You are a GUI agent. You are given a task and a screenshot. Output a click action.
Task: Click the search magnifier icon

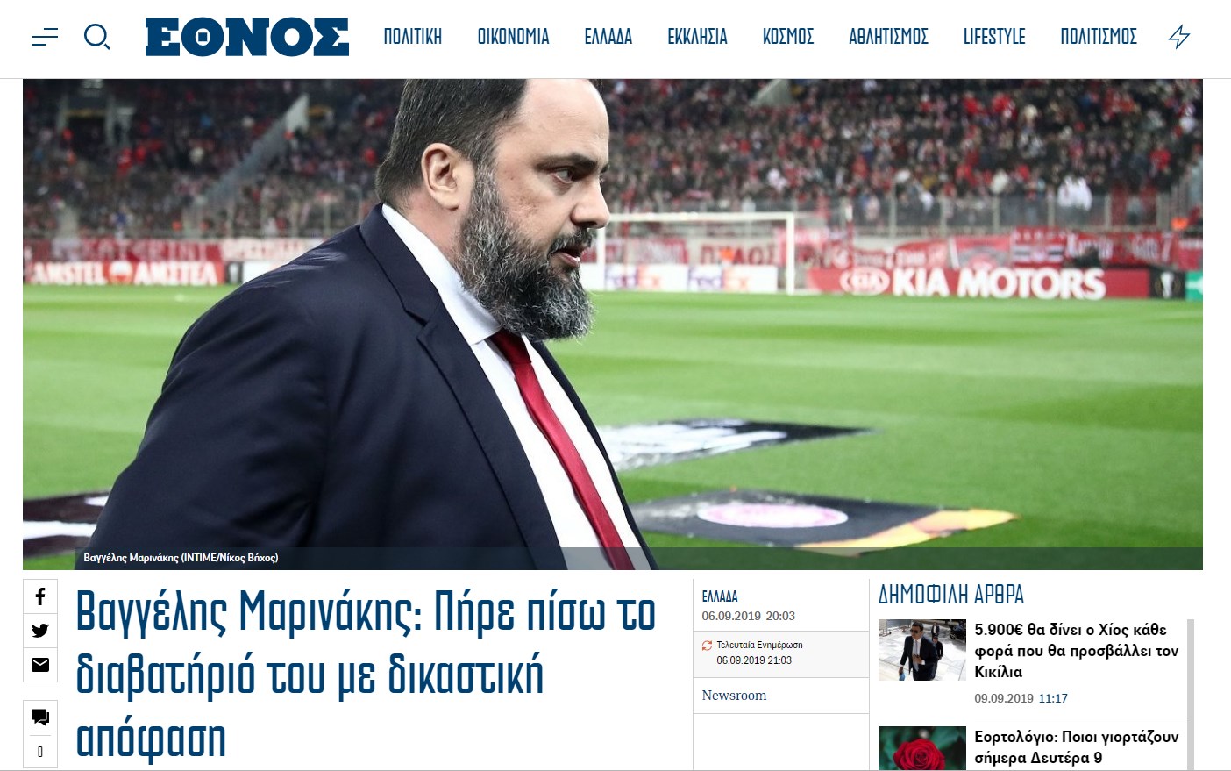click(x=96, y=37)
